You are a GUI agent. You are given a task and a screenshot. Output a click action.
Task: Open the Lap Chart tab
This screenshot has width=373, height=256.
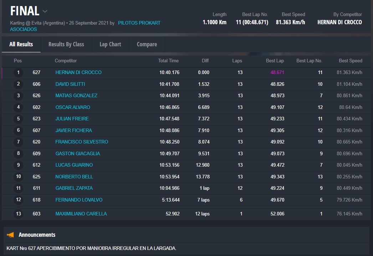110,45
